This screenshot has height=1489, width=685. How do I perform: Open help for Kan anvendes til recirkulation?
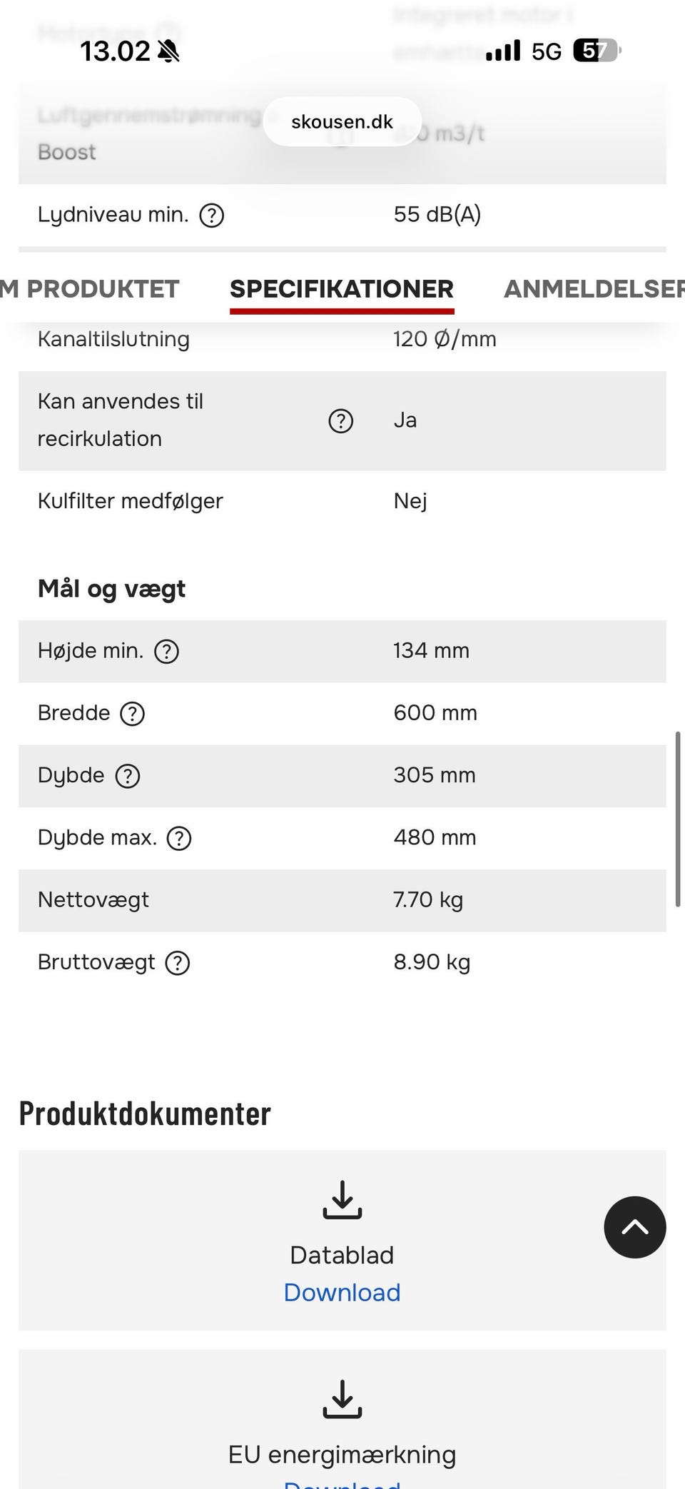[340, 421]
